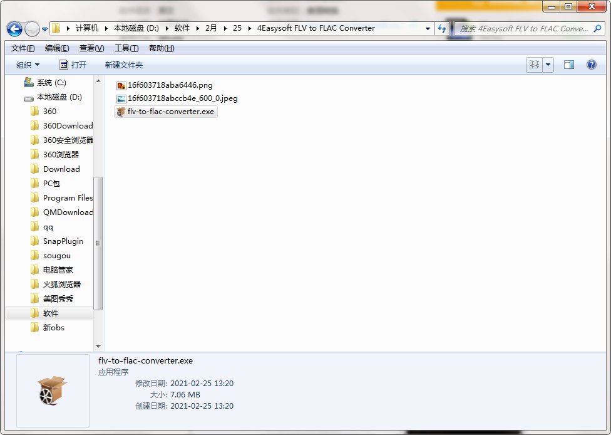Viewport: 611px width, 435px height.
Task: Click the navigation pane scrollbar thumb
Action: 98,243
